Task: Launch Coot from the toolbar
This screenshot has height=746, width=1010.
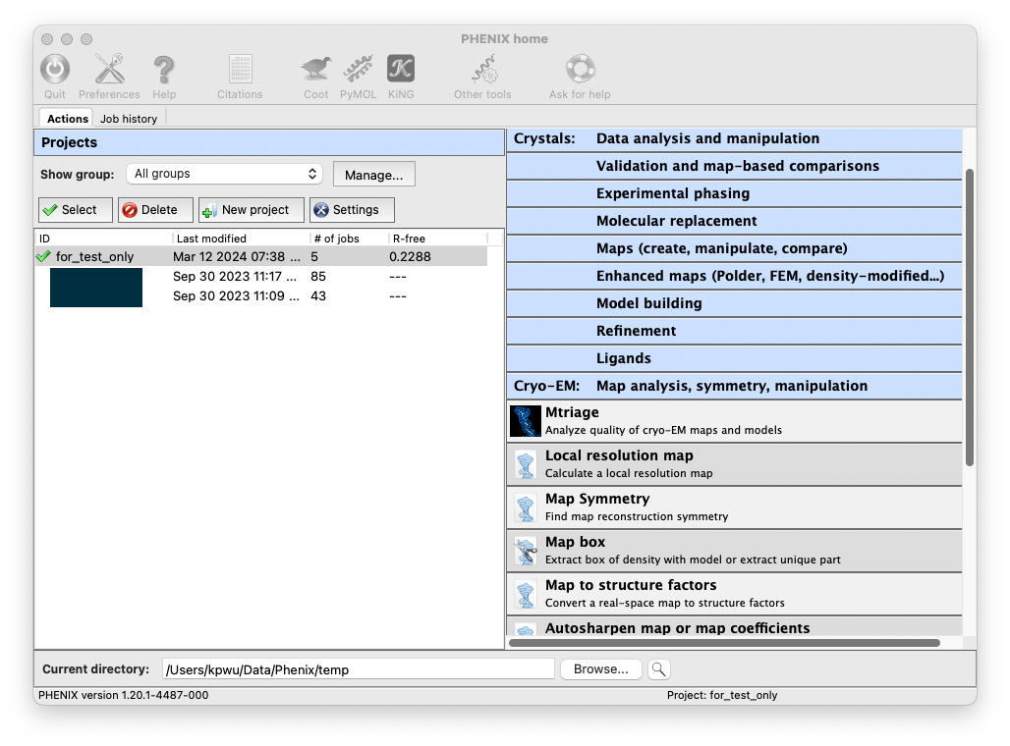Action: (x=315, y=74)
